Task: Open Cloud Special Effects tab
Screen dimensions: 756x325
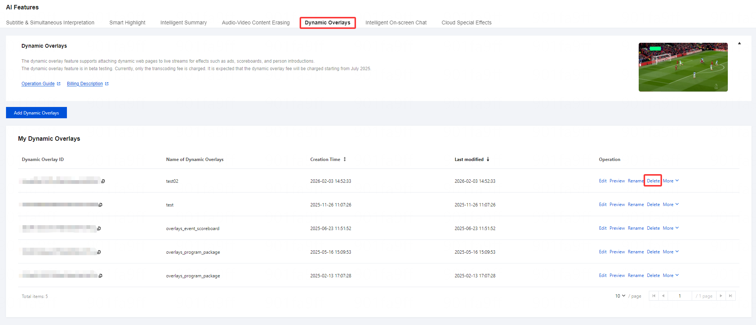Action: click(x=466, y=23)
